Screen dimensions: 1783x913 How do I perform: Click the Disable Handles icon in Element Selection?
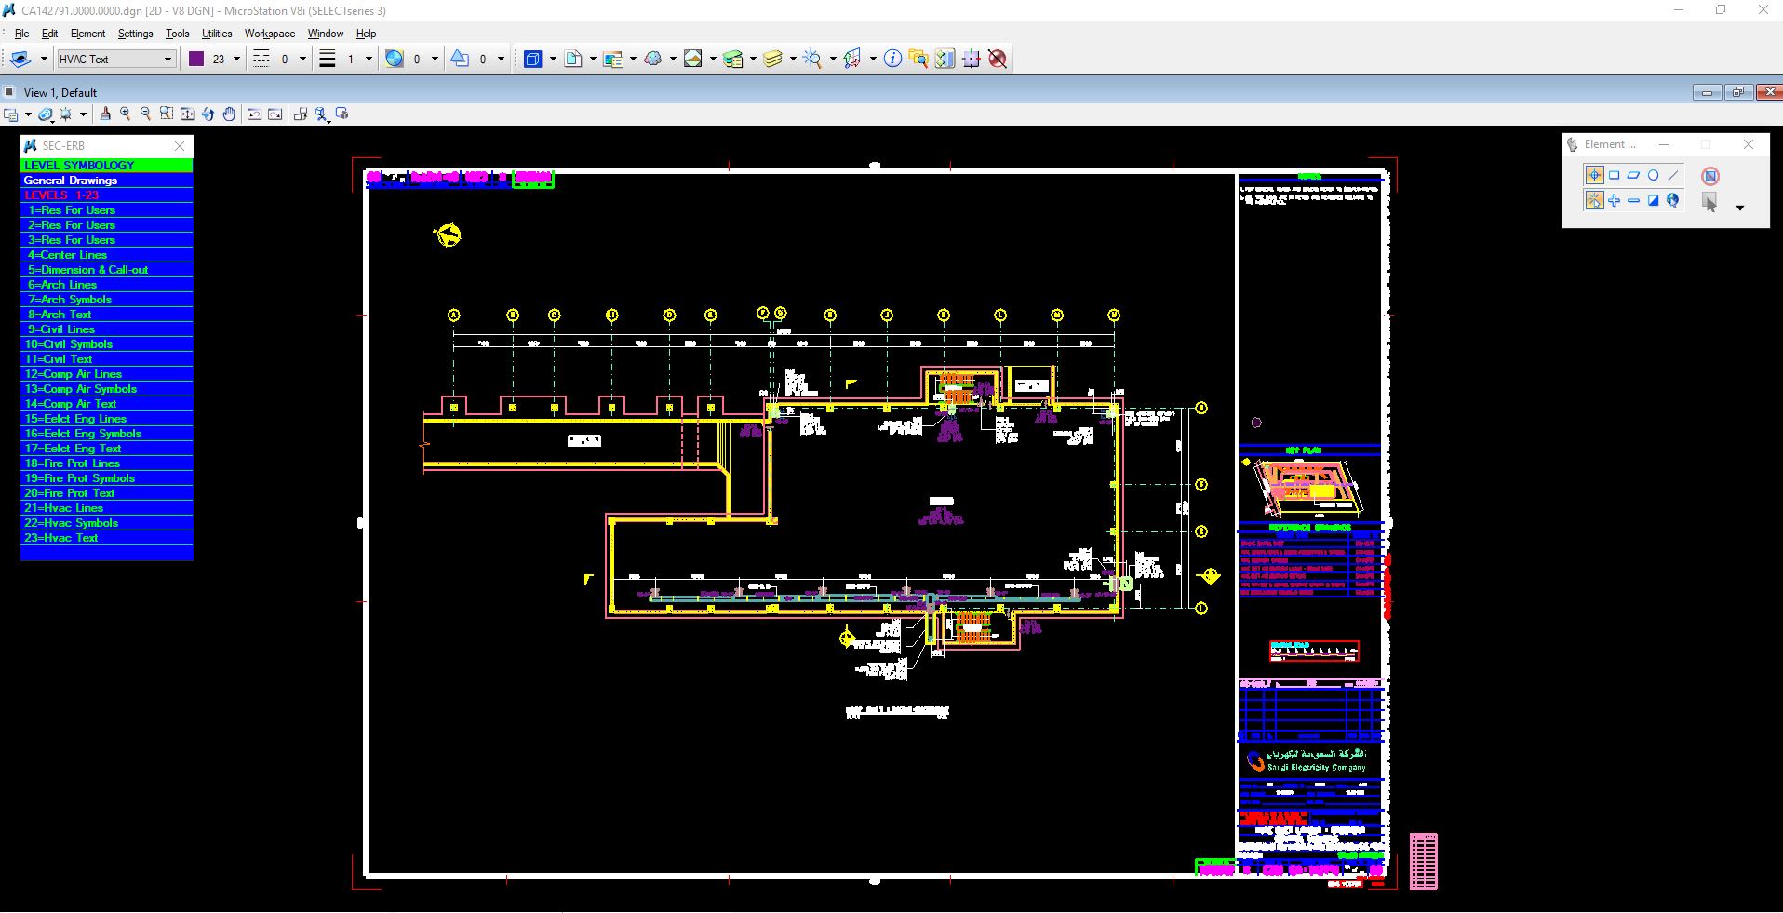[1709, 176]
